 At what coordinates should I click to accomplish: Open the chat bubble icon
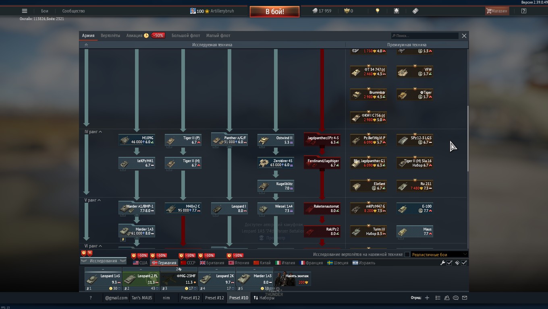point(456,298)
